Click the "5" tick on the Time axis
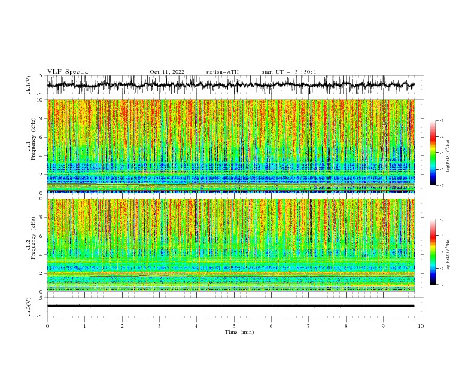 234,326
